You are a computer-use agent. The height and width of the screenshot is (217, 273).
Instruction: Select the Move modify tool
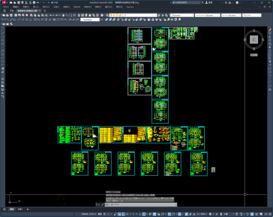pyautogui.click(x=270, y=47)
